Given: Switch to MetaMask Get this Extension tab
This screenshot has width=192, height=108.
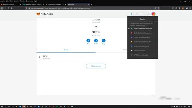Looking at the screenshot, I should 33,4.
